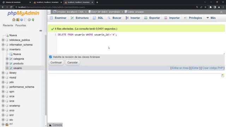Expand mysql database

(x=3, y=78)
